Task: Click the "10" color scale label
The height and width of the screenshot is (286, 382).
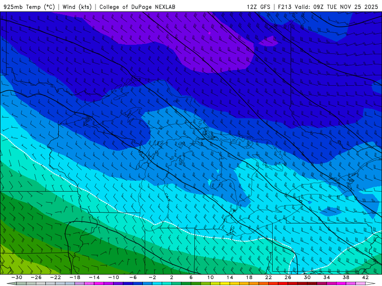Action: pyautogui.click(x=211, y=277)
